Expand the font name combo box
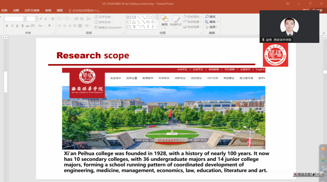Viewport: 327px width, 182px height. [x=25, y=19]
